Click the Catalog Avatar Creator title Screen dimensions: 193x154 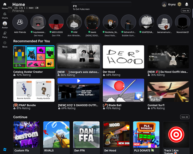click(x=28, y=72)
